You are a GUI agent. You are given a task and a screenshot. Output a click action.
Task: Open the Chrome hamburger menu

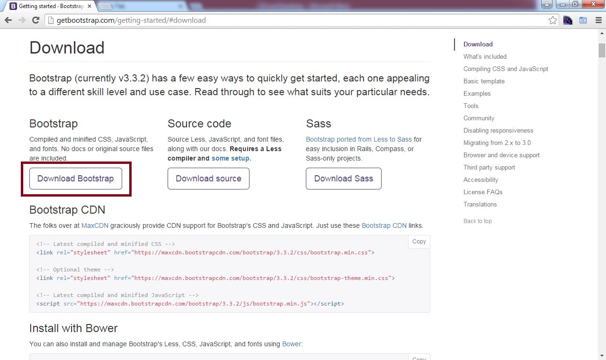click(597, 20)
